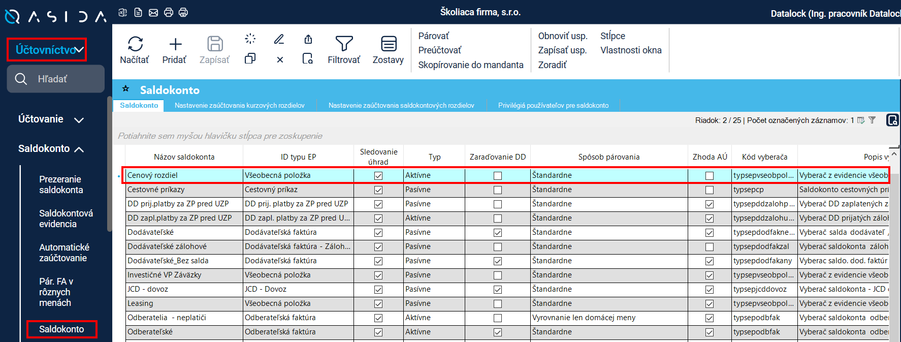Switch to Nastavenie zaúčtovania kurzových rozdielov tab
The image size is (901, 342).
(x=239, y=106)
